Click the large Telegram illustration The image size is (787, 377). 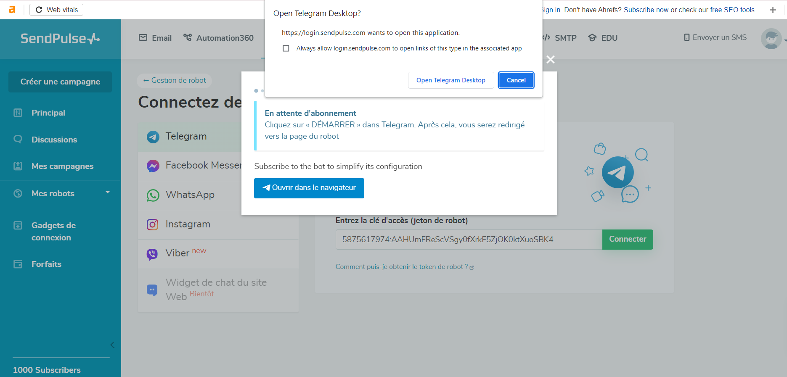coord(618,172)
